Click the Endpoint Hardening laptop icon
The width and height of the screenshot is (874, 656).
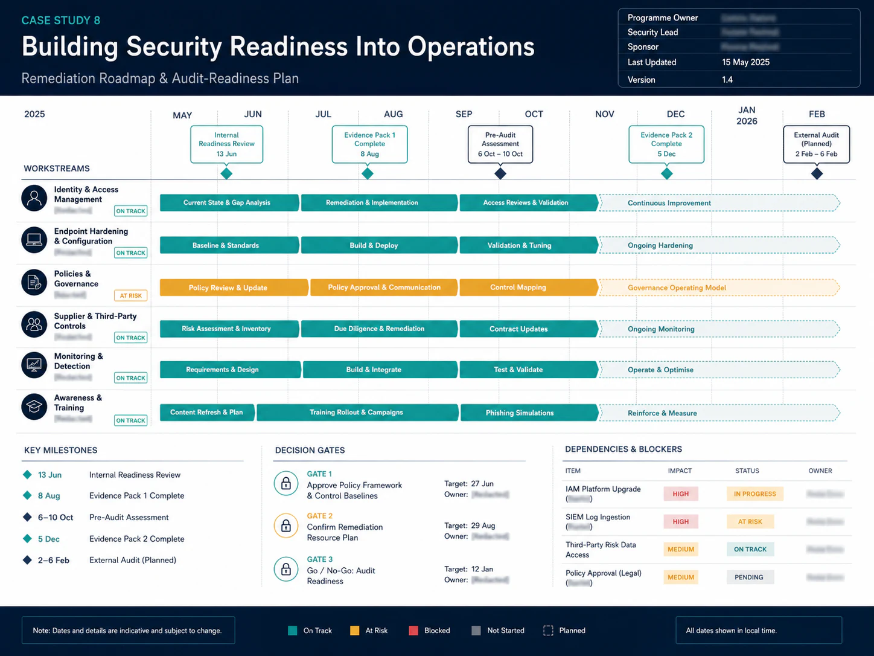(x=34, y=240)
